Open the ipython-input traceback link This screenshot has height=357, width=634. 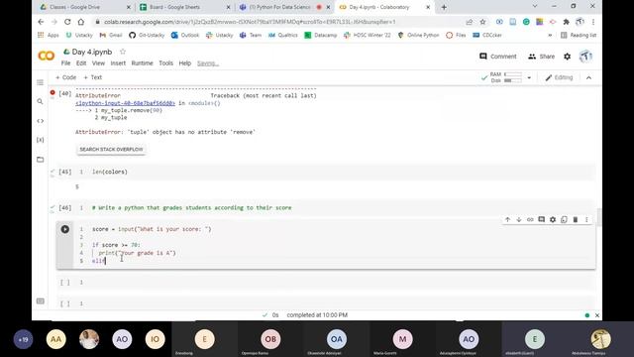pos(126,103)
